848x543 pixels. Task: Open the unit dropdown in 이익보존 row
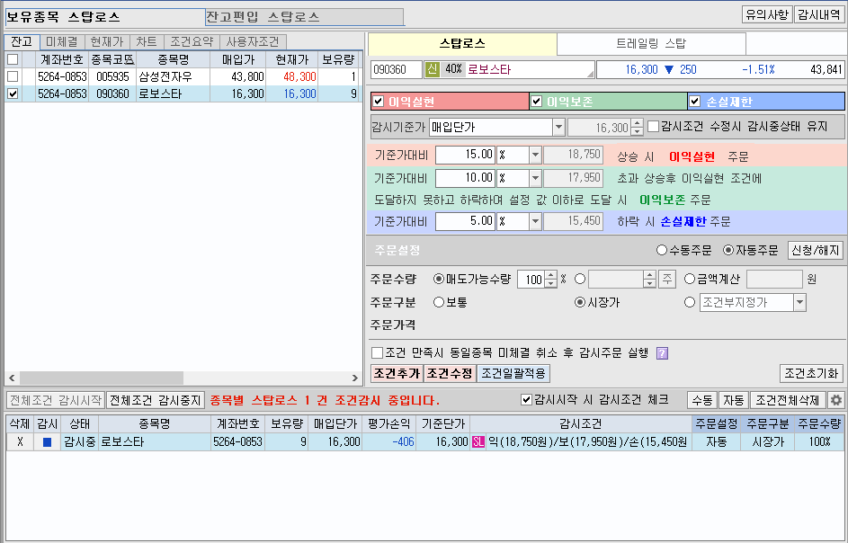535,178
